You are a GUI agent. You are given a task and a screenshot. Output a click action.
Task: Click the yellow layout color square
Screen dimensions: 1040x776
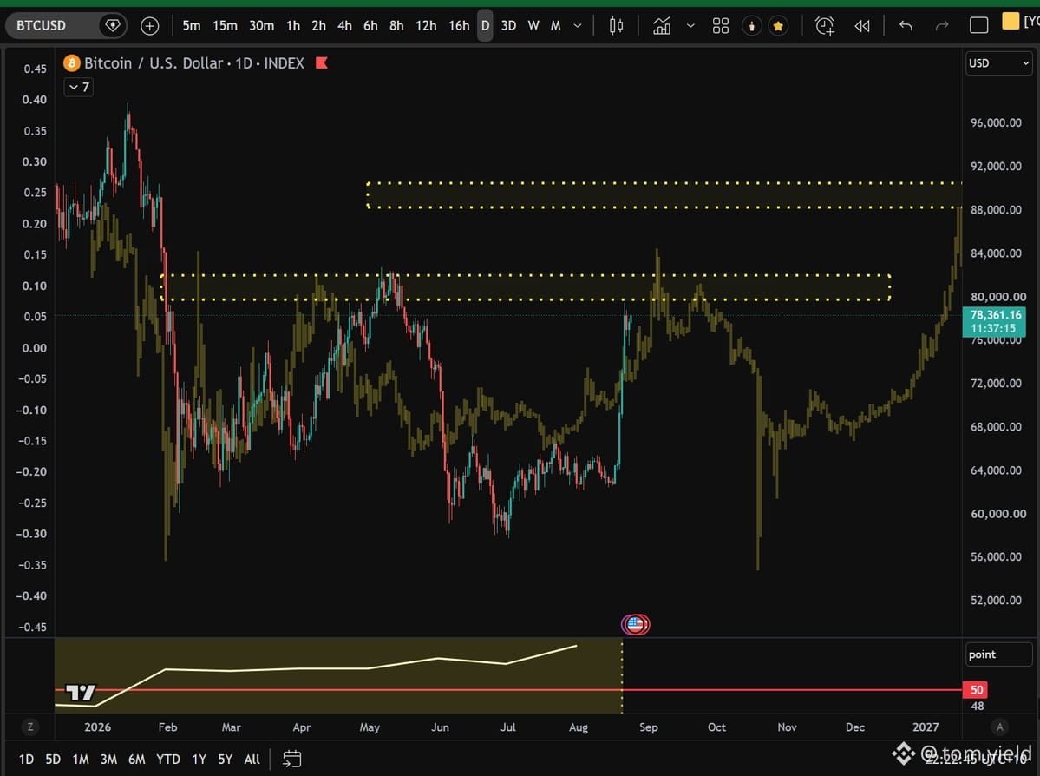pos(1011,21)
